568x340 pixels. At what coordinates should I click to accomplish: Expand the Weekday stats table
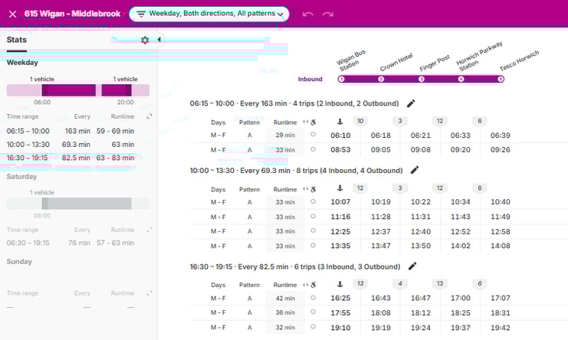149,116
